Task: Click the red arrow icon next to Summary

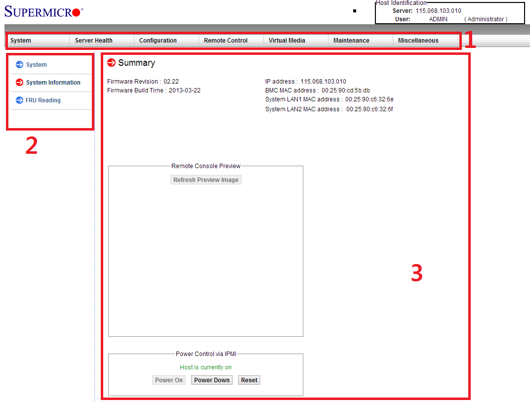Action: tap(111, 63)
